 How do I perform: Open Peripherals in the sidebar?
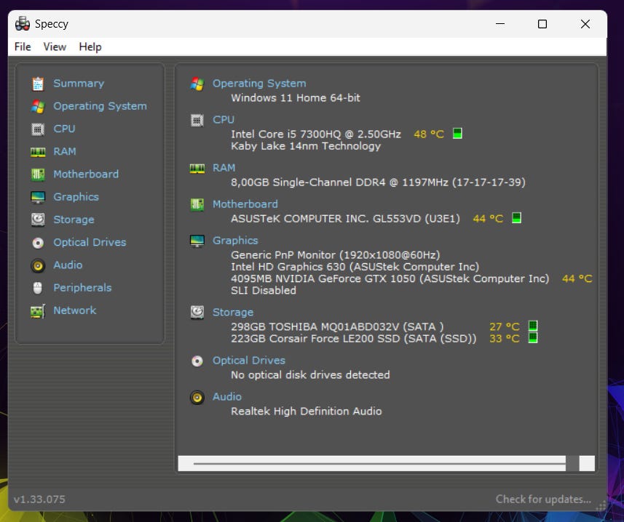coord(83,288)
